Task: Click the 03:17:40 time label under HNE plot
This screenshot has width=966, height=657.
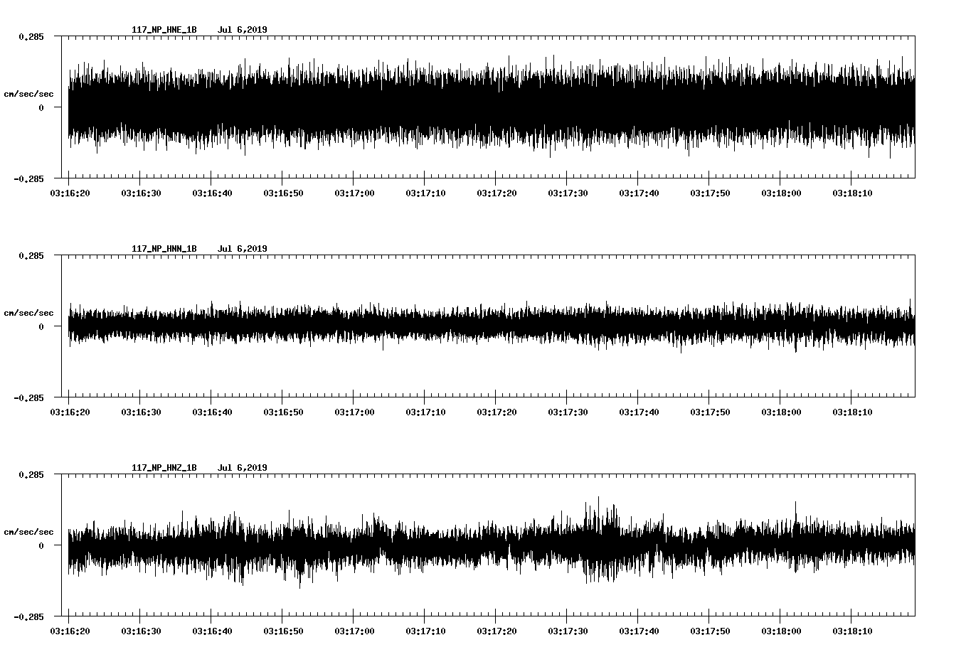Action: pyautogui.click(x=639, y=193)
